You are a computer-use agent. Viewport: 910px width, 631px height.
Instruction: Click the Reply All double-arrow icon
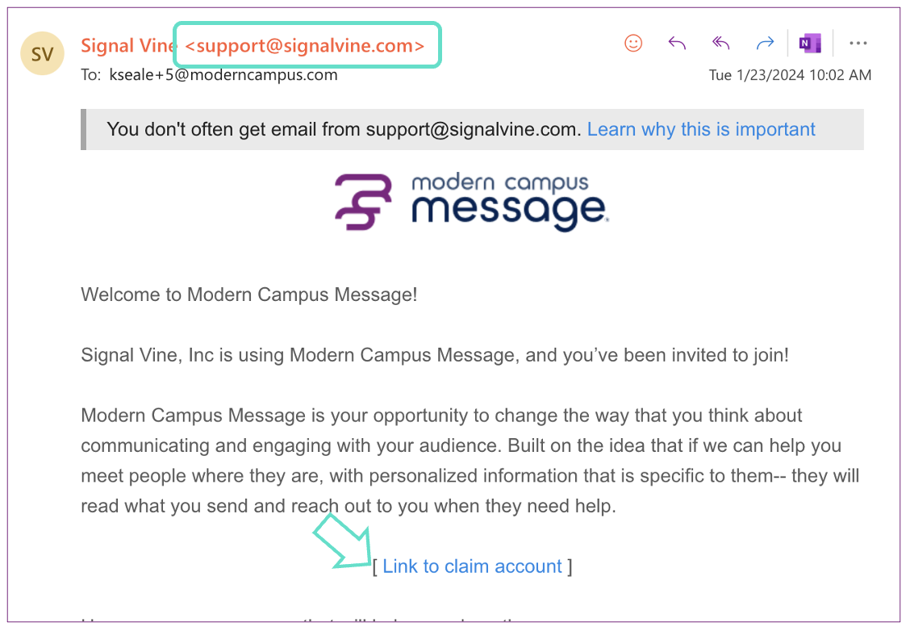point(720,44)
